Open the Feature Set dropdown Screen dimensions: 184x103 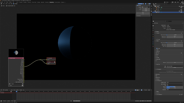pos(175,27)
